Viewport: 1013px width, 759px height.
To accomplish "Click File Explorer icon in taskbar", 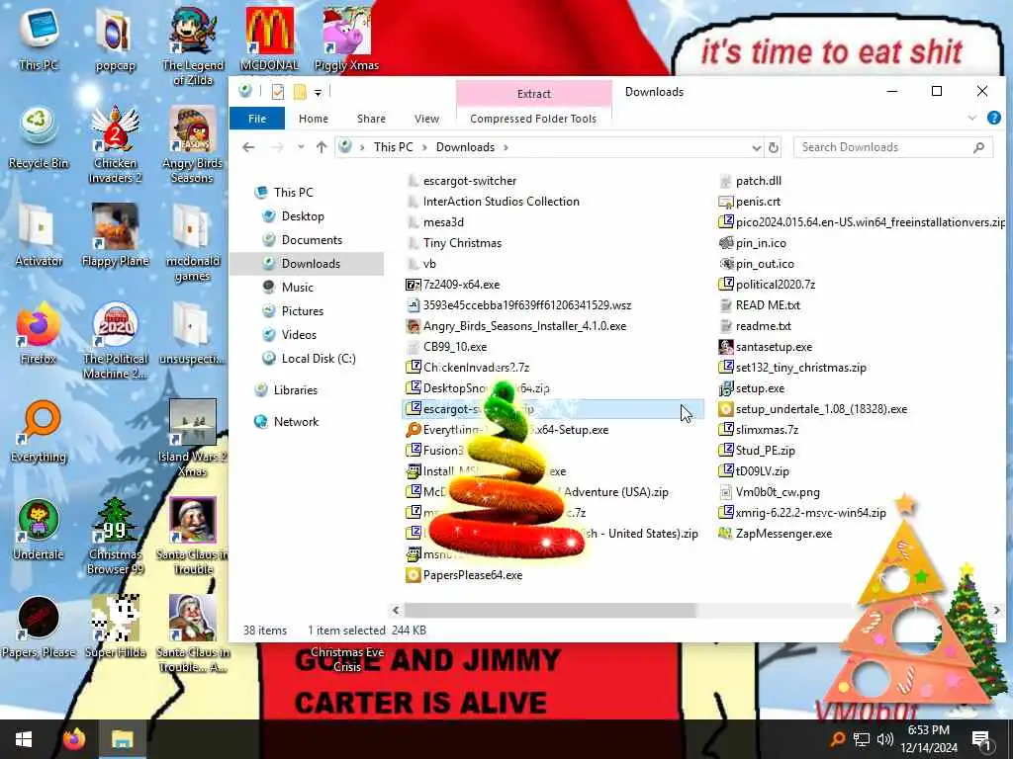I will [122, 739].
